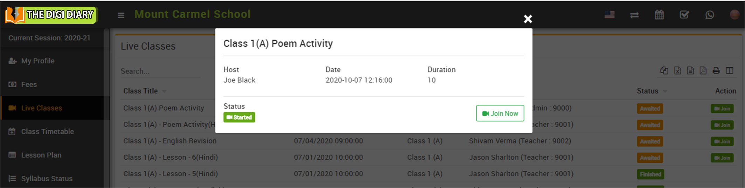Copy the table data
The height and width of the screenshot is (188, 745).
pyautogui.click(x=664, y=71)
